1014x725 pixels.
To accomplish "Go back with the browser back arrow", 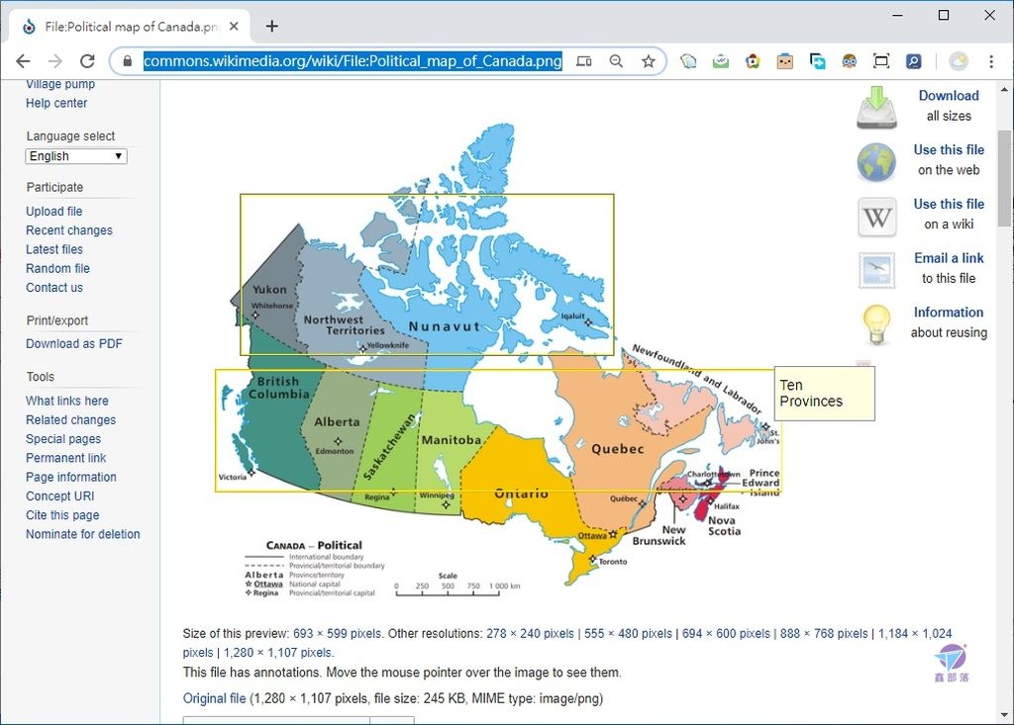I will point(24,61).
